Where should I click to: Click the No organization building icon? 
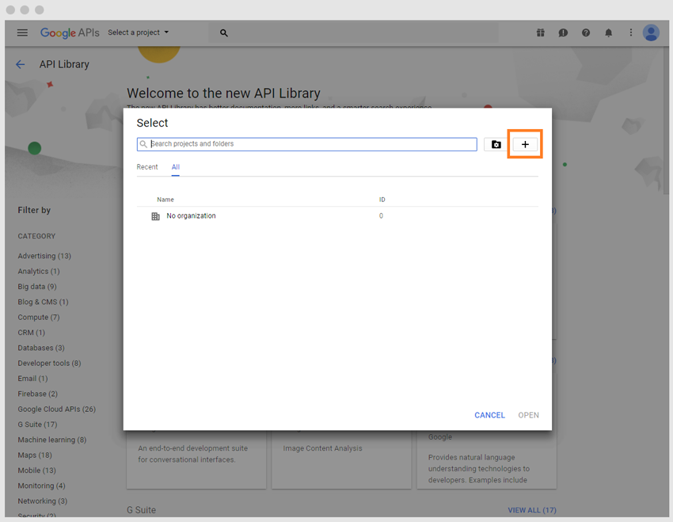[155, 216]
